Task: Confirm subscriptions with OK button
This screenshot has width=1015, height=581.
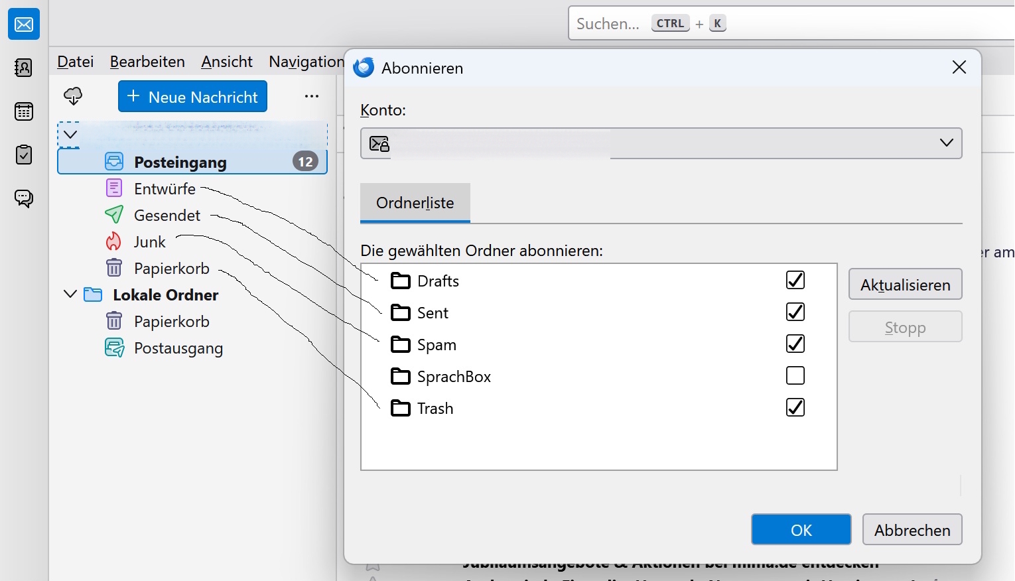Action: pos(801,530)
